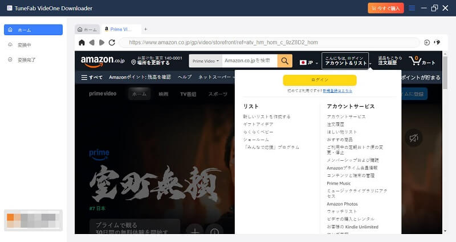The height and width of the screenshot is (242, 456).
Task: Unmute trailer using the muted speaker icon
Action: tap(414, 138)
